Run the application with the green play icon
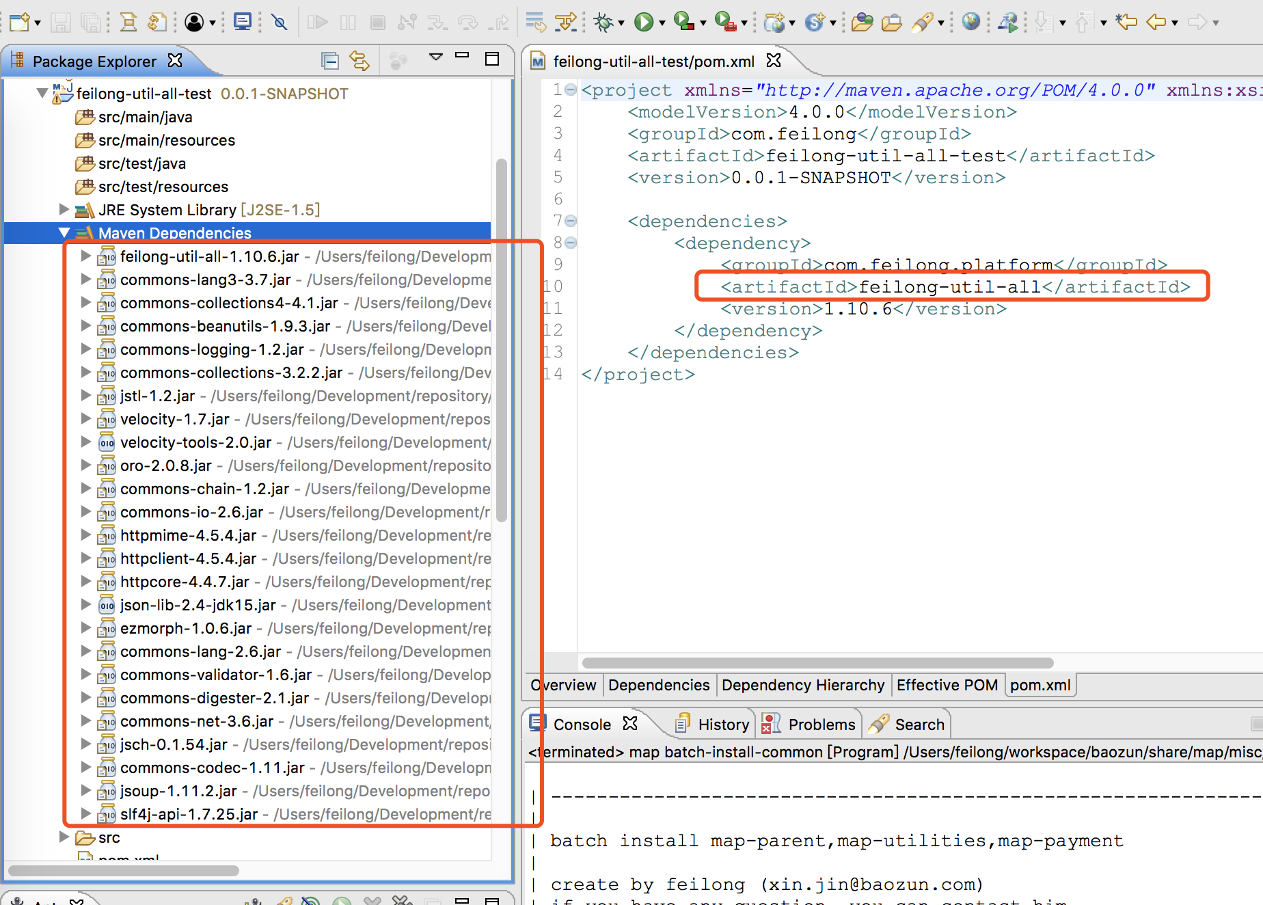This screenshot has width=1263, height=905. tap(644, 23)
